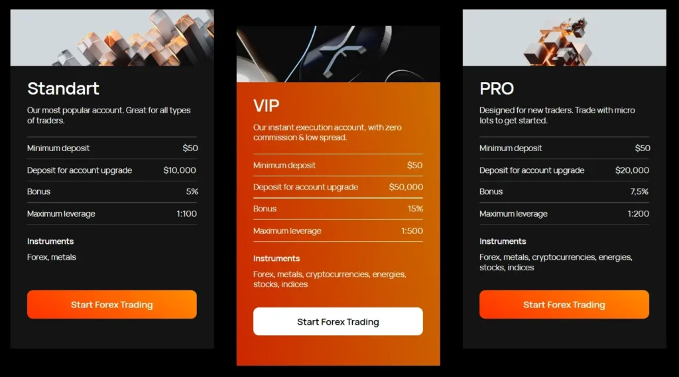
Task: Open the VIP card header image
Action: (338, 54)
